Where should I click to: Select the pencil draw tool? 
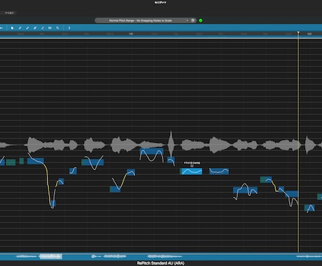pyautogui.click(x=20, y=28)
